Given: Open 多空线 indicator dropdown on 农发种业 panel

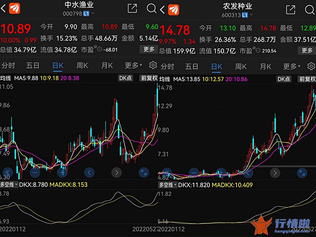Looking at the screenshot, I should (x=167, y=185).
